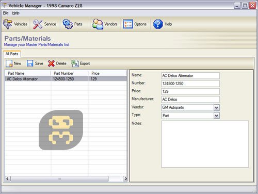Click the Service toolbar label
The height and width of the screenshot is (194, 258).
(x=50, y=24)
